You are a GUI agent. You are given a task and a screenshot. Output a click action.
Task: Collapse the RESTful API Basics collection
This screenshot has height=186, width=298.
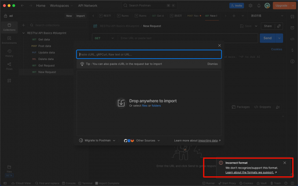tap(24, 33)
